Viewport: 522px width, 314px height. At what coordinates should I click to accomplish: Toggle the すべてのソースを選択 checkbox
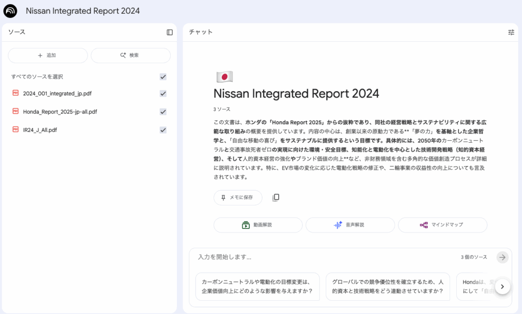[163, 77]
